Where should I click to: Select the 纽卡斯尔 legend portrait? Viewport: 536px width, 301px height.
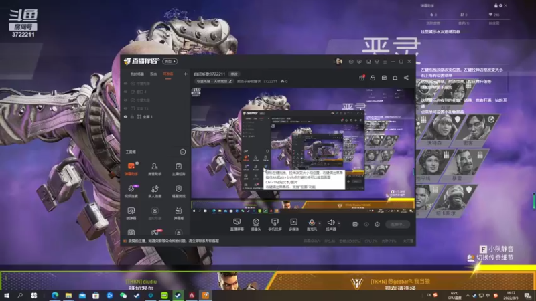[451, 201]
